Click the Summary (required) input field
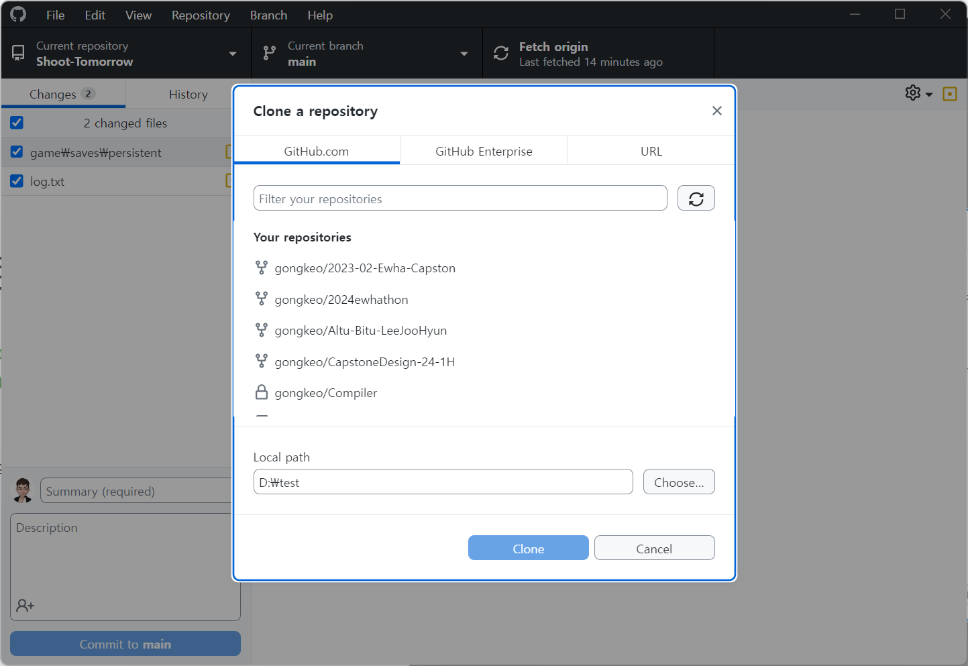The width and height of the screenshot is (968, 666). coord(137,490)
